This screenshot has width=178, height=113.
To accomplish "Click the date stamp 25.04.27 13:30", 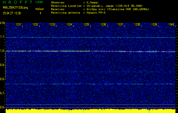I will pos(12,13).
